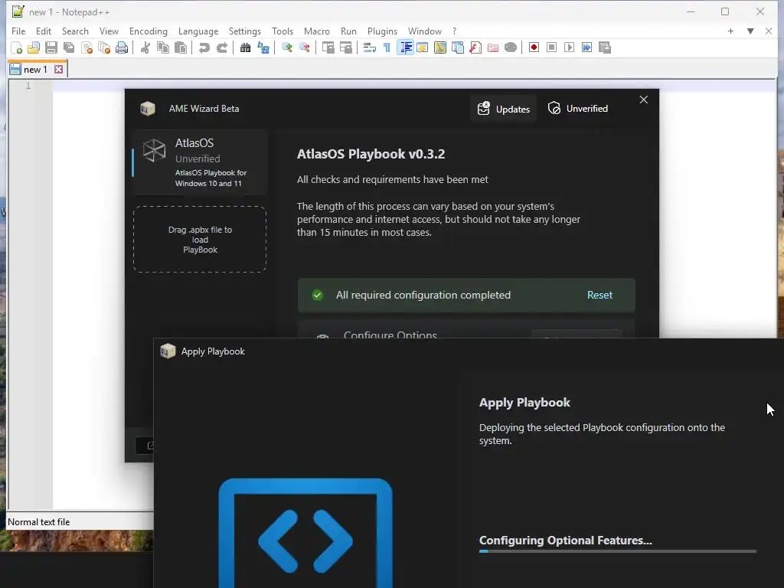Viewport: 784px width, 588px height.
Task: Click the AME Wizard Beta cube logo
Action: [148, 109]
